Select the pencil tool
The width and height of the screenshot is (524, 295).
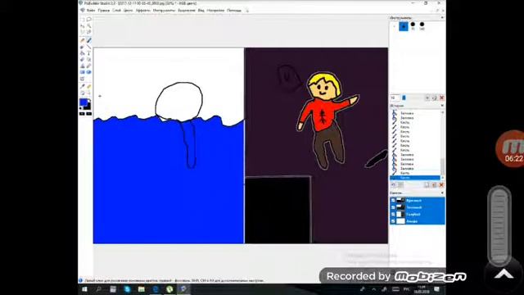(83, 40)
